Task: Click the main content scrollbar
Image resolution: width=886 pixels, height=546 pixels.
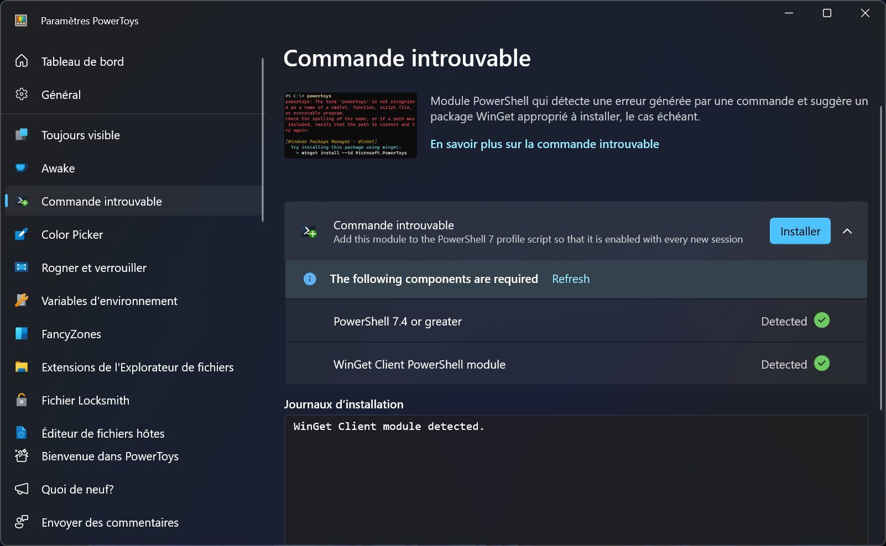Action: 882,258
